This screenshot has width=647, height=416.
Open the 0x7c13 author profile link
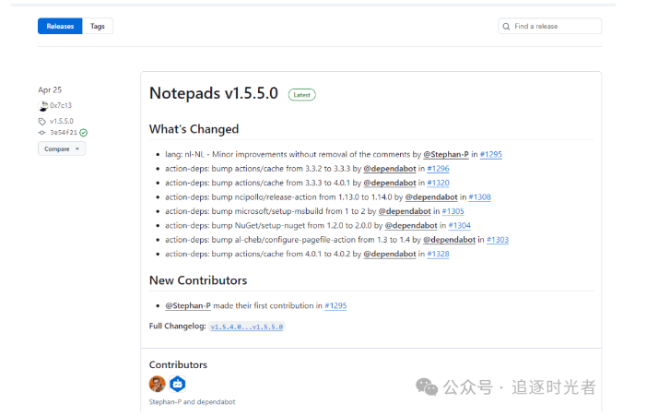(61, 106)
